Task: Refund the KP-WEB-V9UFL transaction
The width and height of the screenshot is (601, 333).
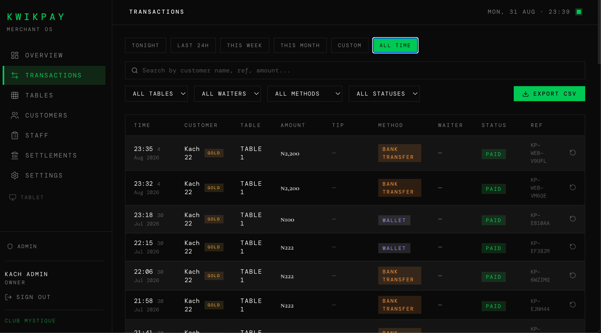Action: (573, 153)
